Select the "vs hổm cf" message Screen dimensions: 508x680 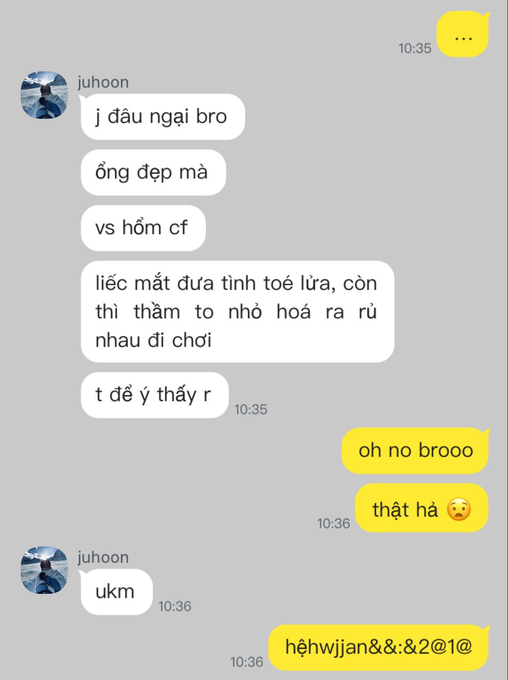143,228
